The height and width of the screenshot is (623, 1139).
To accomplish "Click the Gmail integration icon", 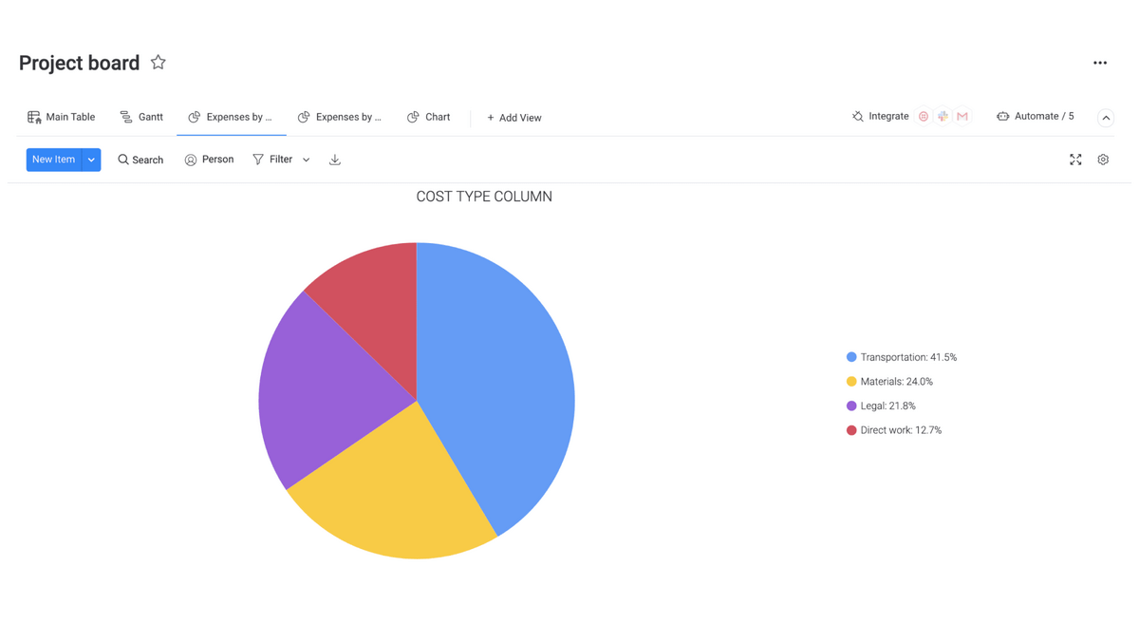I will pyautogui.click(x=962, y=117).
